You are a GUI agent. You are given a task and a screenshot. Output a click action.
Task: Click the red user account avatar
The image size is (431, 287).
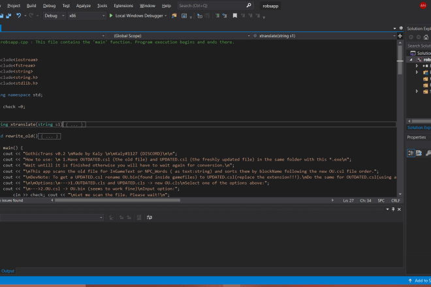click(423, 5)
